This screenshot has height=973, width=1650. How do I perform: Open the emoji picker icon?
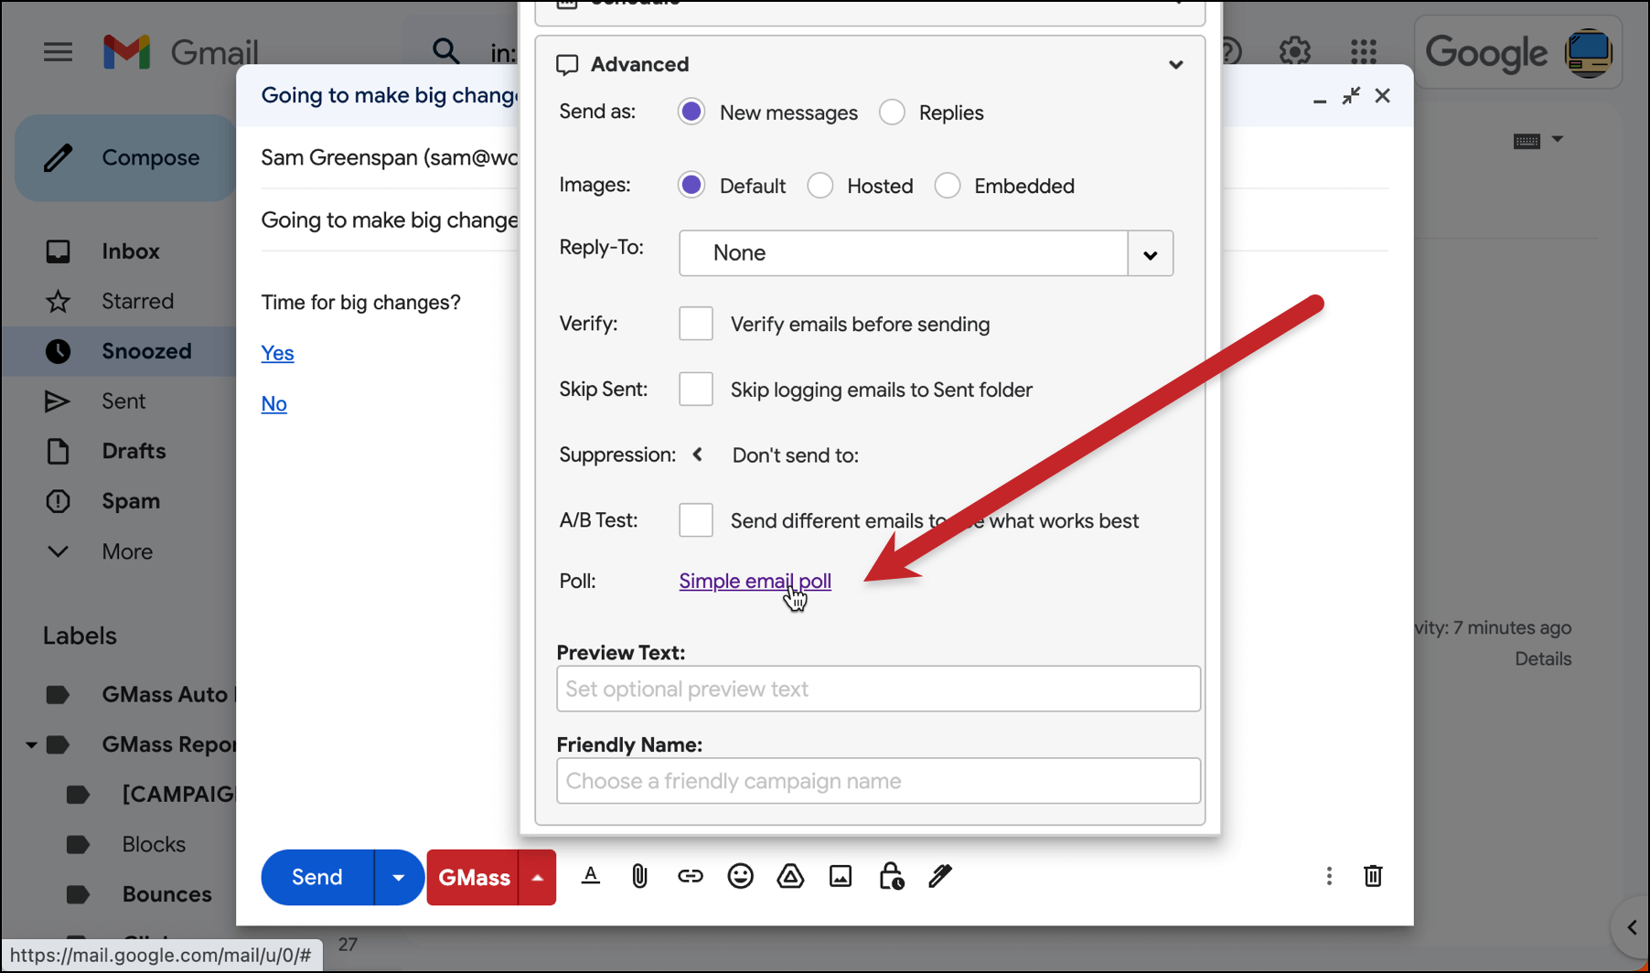[740, 876]
